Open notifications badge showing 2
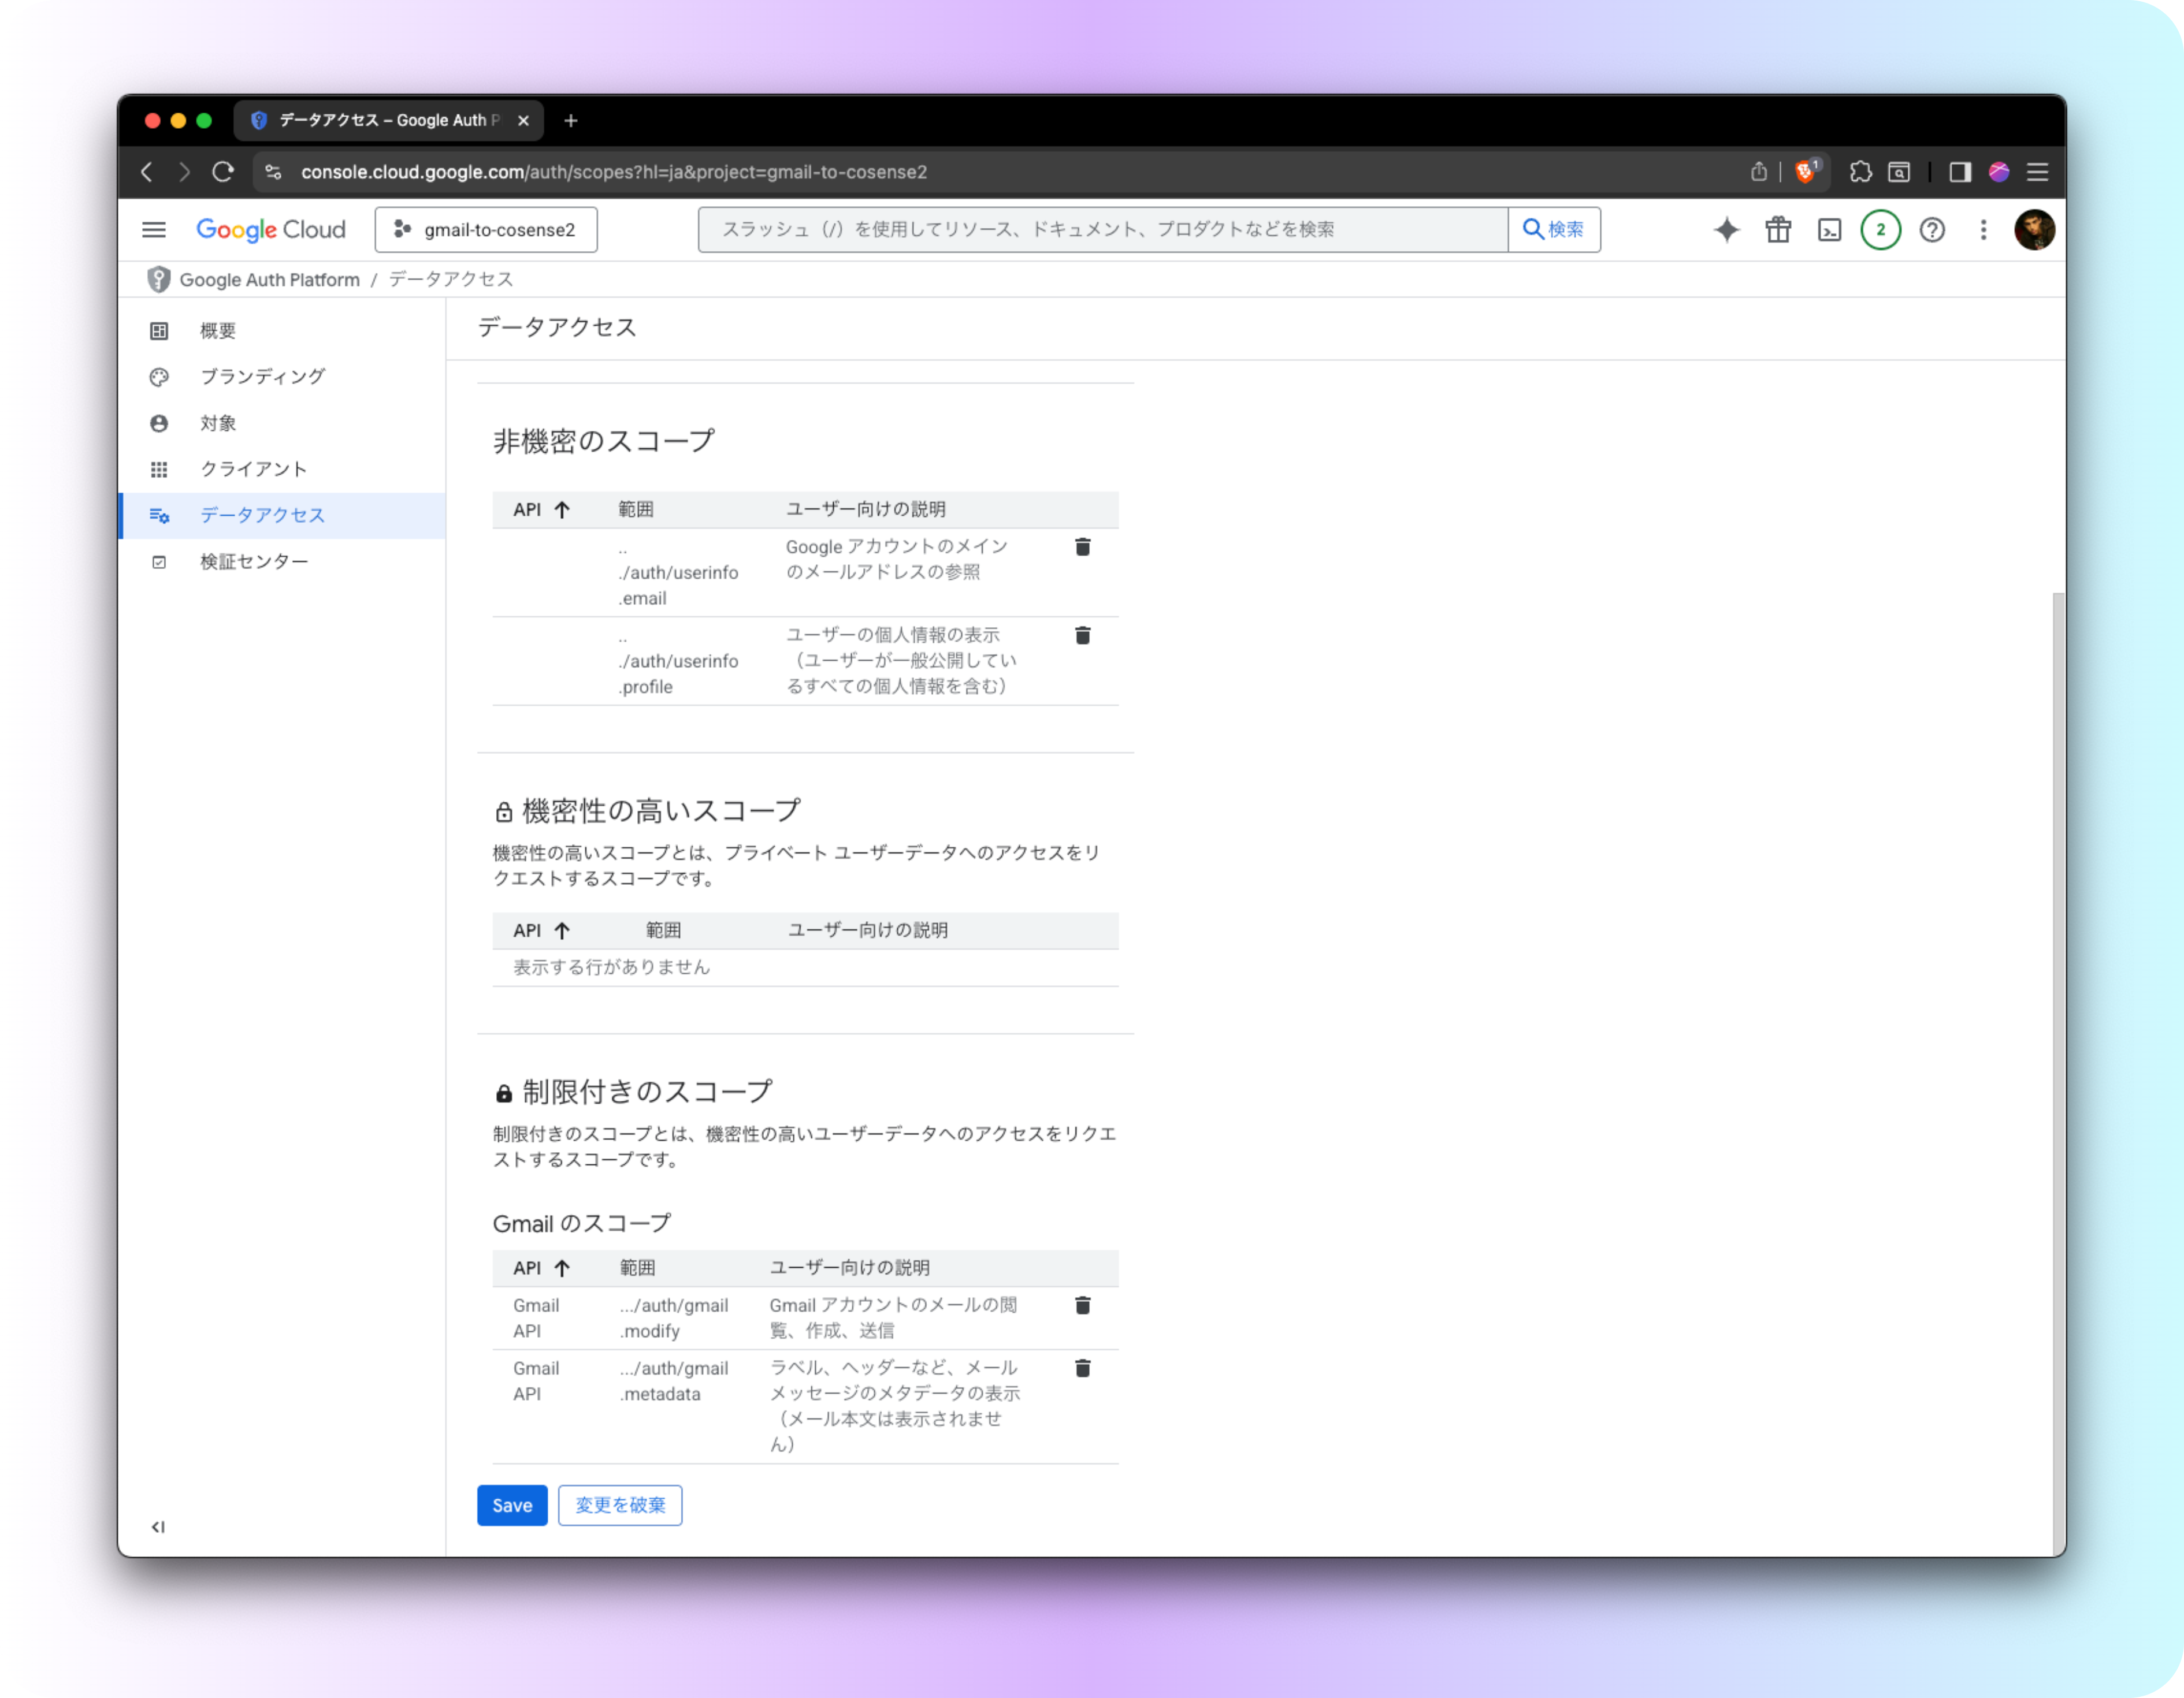 click(1880, 230)
